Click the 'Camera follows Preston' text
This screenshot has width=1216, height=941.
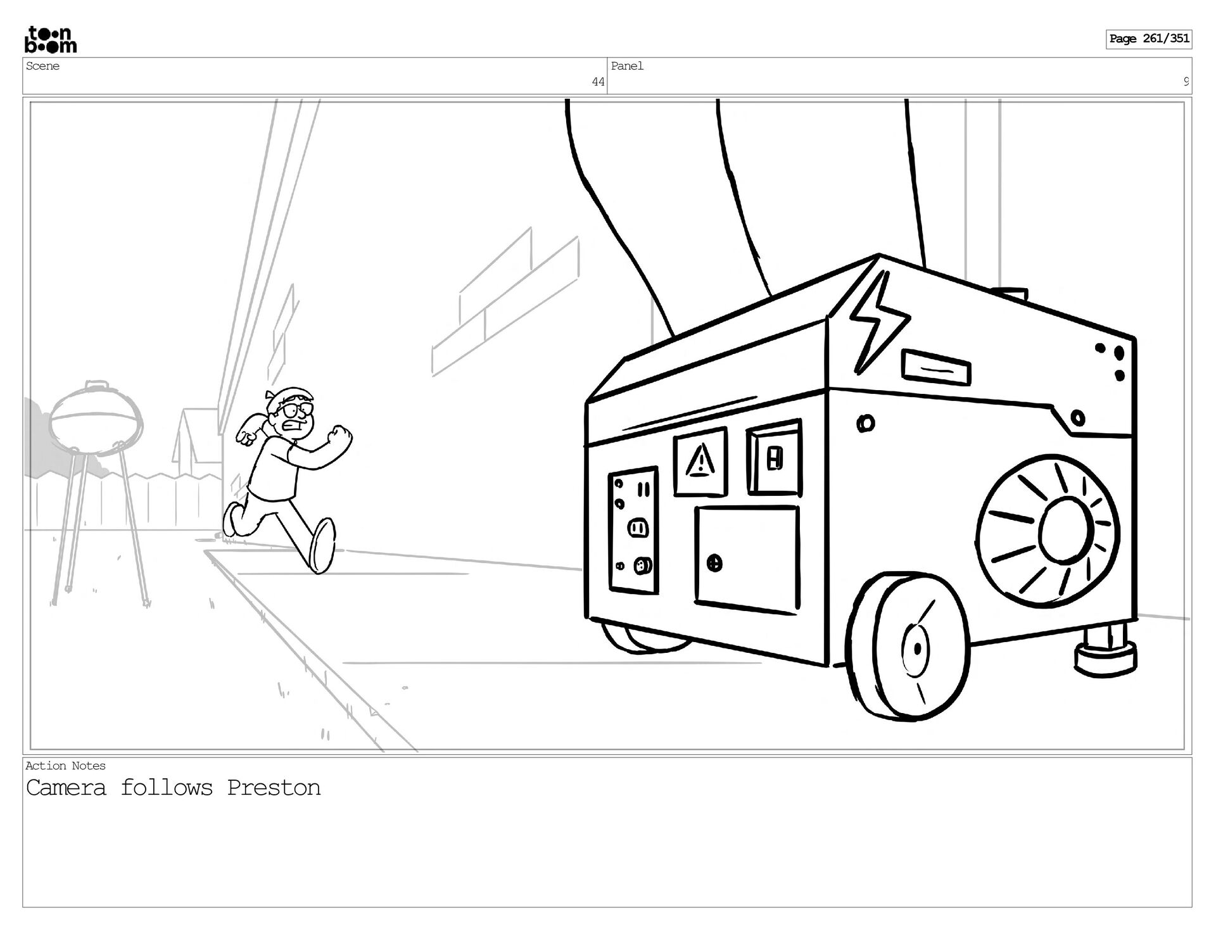tap(173, 788)
